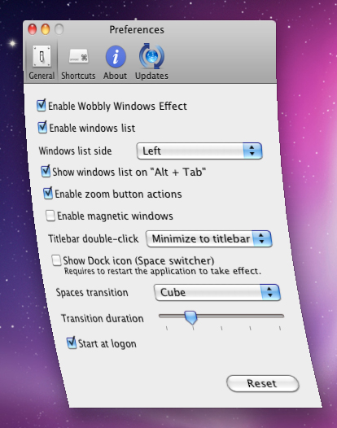Disable the Wobbly Windows Effect checkbox
The height and width of the screenshot is (428, 337).
click(42, 105)
